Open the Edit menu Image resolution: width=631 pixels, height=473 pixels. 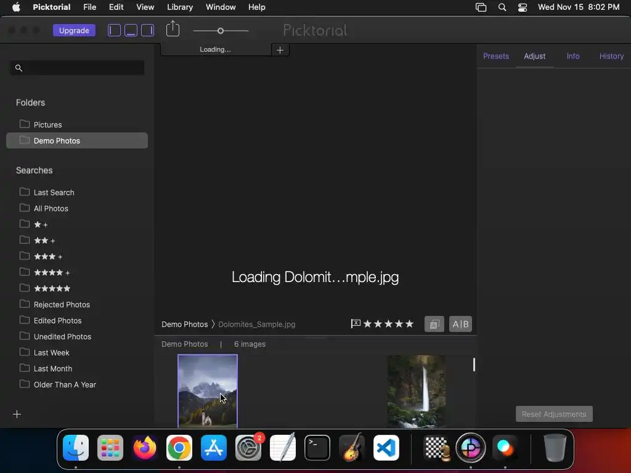click(x=116, y=7)
